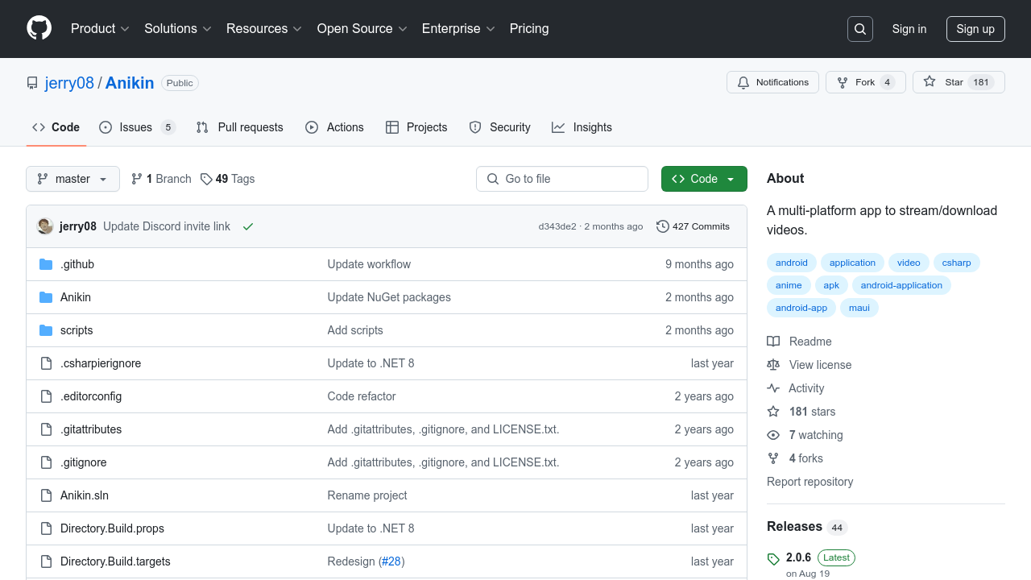
Task: Click the View license link
Action: pos(820,365)
